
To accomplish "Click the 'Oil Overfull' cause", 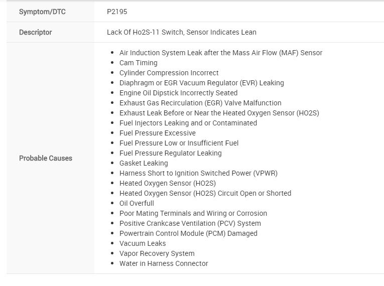I will click(x=137, y=203).
